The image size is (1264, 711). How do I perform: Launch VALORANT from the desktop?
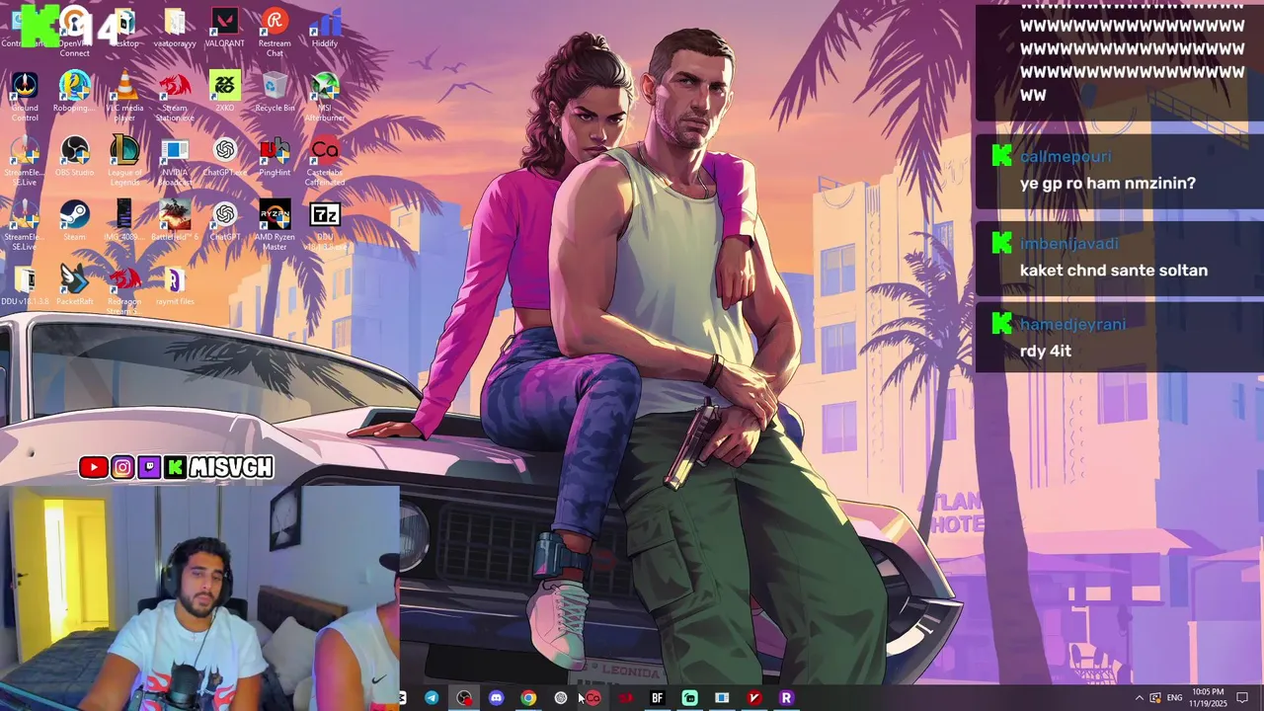(225, 30)
